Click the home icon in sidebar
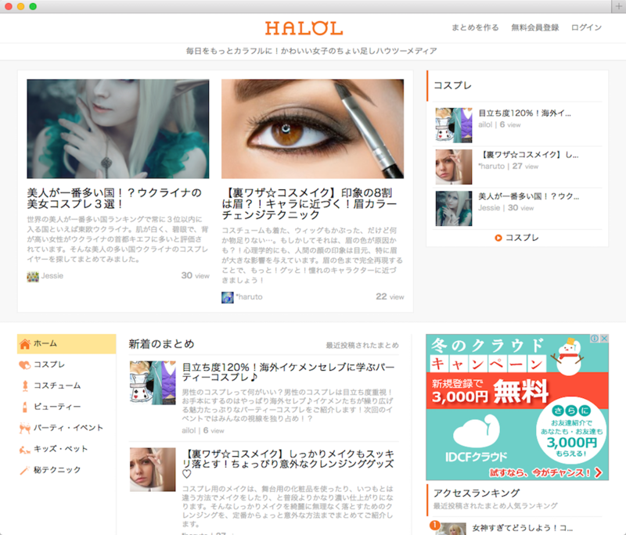This screenshot has height=535, width=626. pos(25,344)
